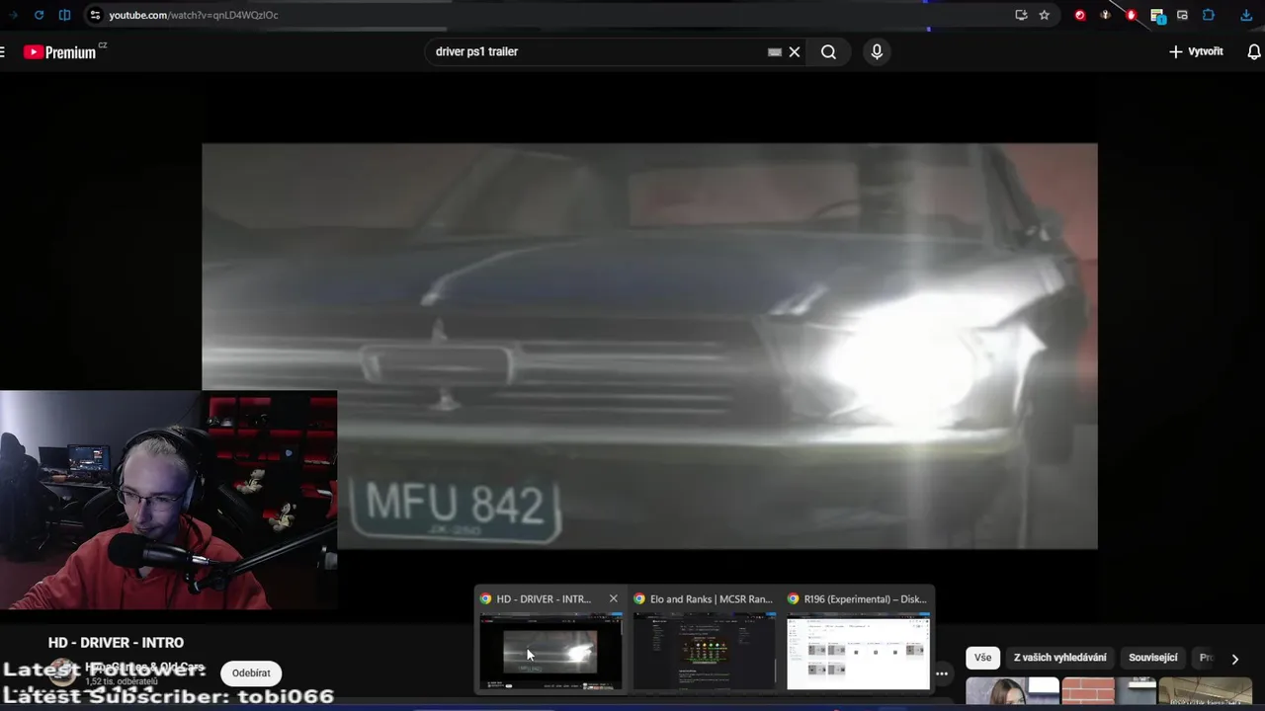
Task: Select the 'Vše' filter chip
Action: coord(982,658)
